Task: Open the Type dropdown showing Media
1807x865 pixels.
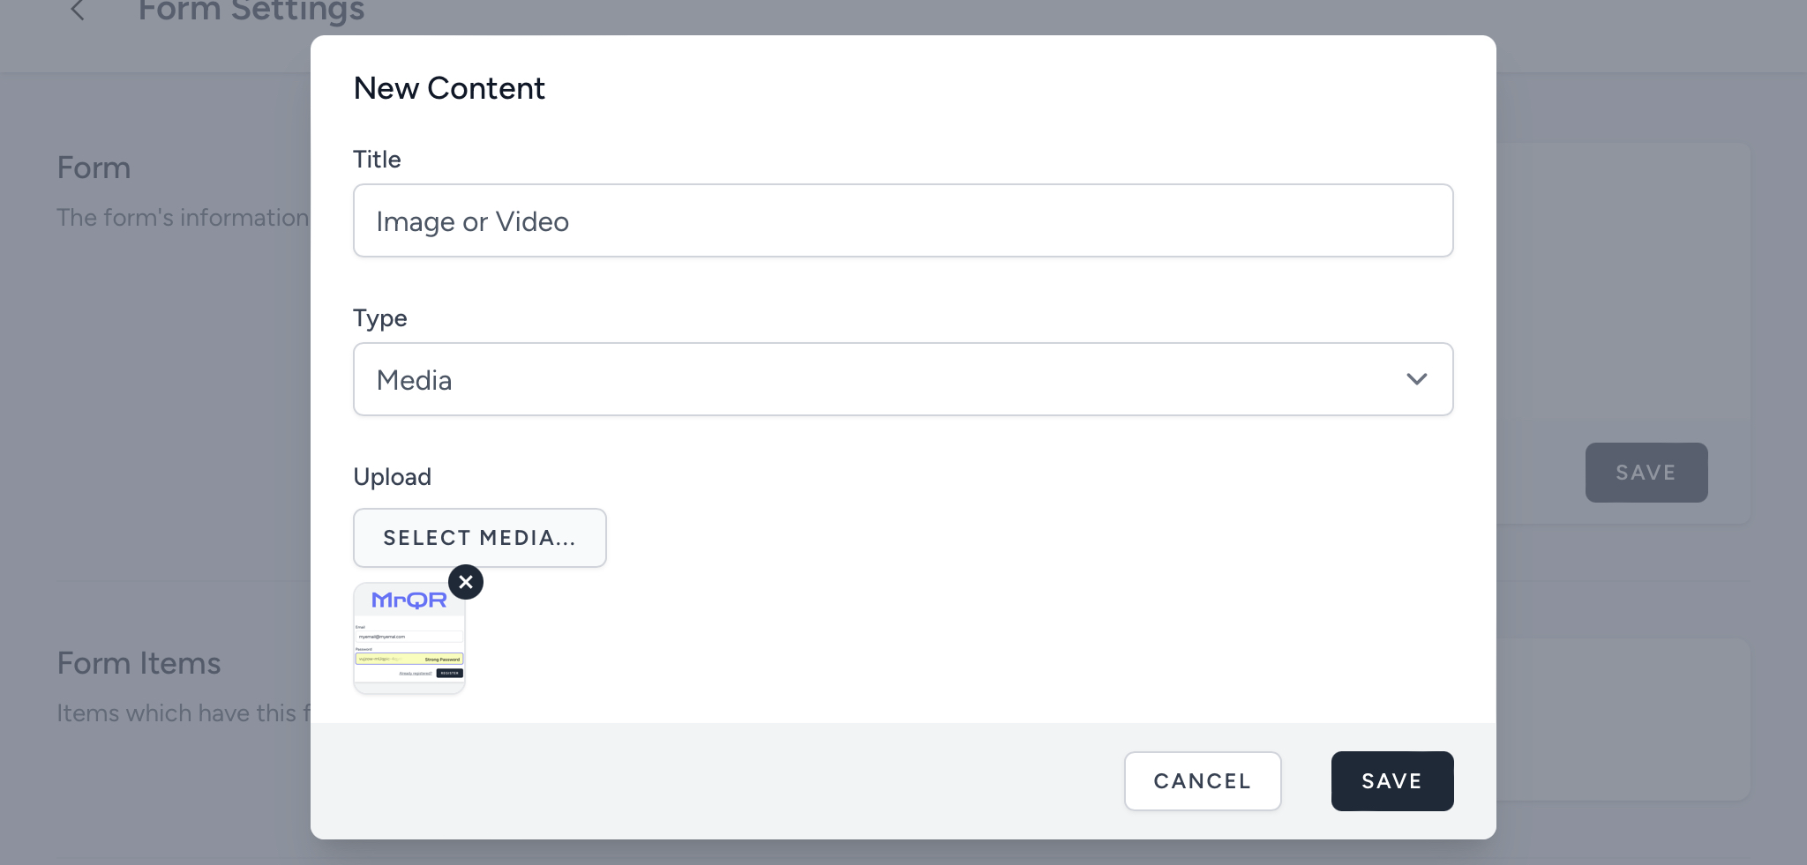Action: pyautogui.click(x=903, y=379)
